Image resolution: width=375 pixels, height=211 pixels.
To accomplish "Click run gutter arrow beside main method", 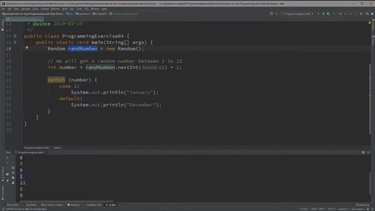I will coord(16,42).
